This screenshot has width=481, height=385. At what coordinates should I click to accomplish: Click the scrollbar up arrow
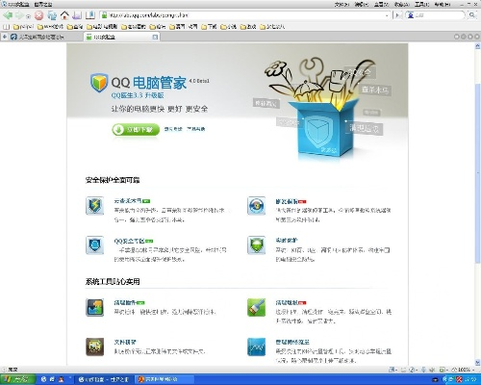[477, 46]
